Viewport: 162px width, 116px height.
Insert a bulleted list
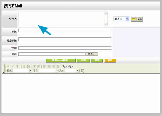[x=28, y=66]
